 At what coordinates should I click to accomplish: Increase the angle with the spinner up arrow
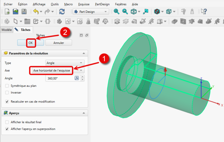tap(82, 77)
